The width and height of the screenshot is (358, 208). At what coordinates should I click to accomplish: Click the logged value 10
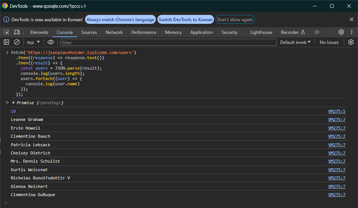(13, 111)
